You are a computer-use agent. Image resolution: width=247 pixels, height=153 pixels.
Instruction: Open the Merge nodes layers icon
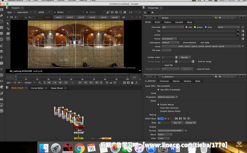2,51
